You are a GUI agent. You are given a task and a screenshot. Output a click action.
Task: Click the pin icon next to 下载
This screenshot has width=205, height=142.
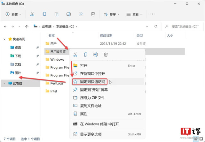tap(38, 56)
